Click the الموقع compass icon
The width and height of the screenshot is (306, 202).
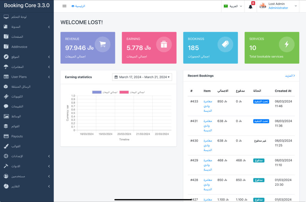click(6, 57)
